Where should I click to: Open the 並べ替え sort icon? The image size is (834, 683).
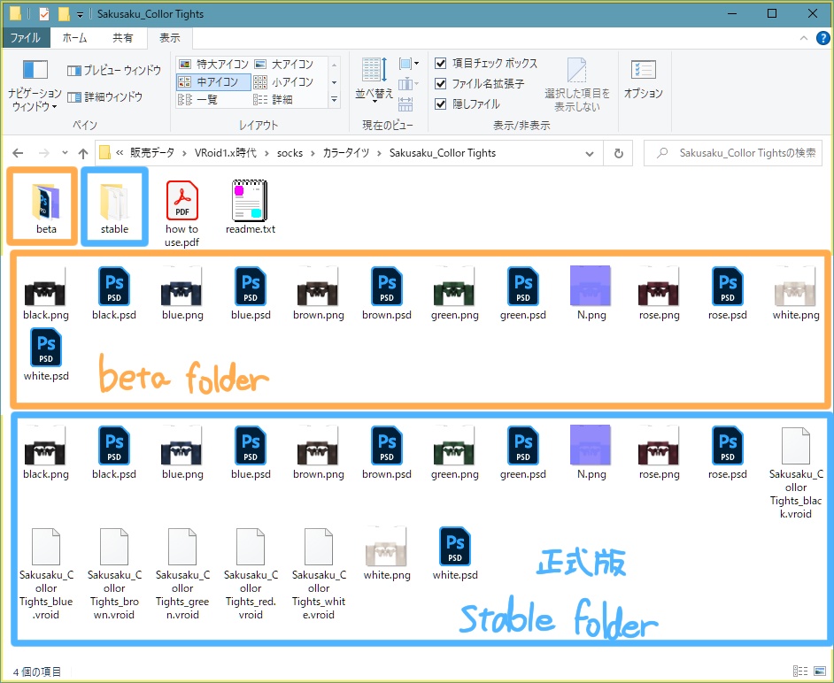tap(373, 80)
